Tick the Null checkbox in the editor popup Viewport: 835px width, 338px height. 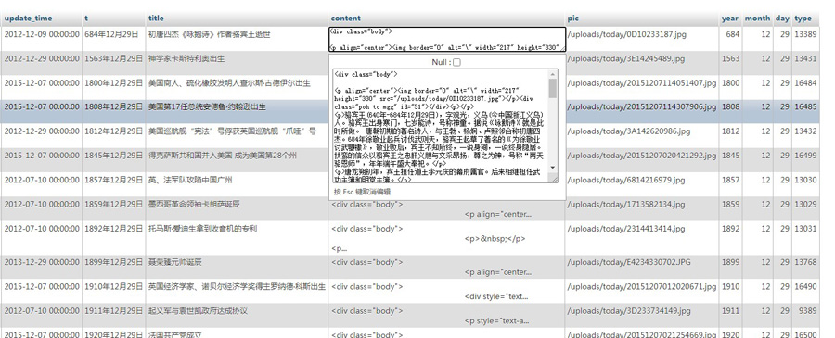(x=456, y=62)
